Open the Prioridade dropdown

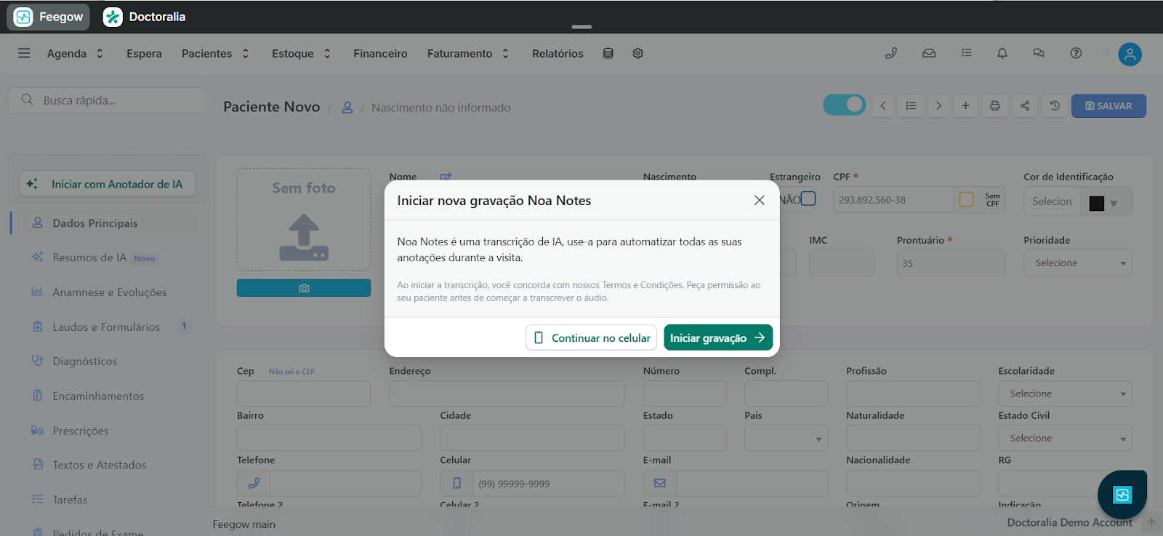coord(1078,263)
